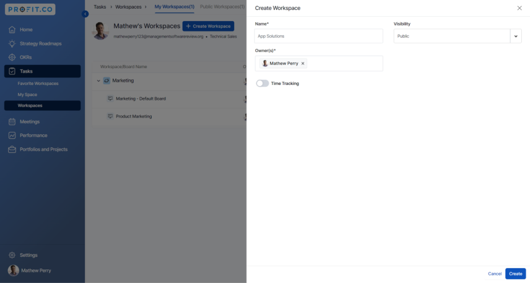
Task: Click the Tasks clipboard icon
Action: pyautogui.click(x=12, y=71)
